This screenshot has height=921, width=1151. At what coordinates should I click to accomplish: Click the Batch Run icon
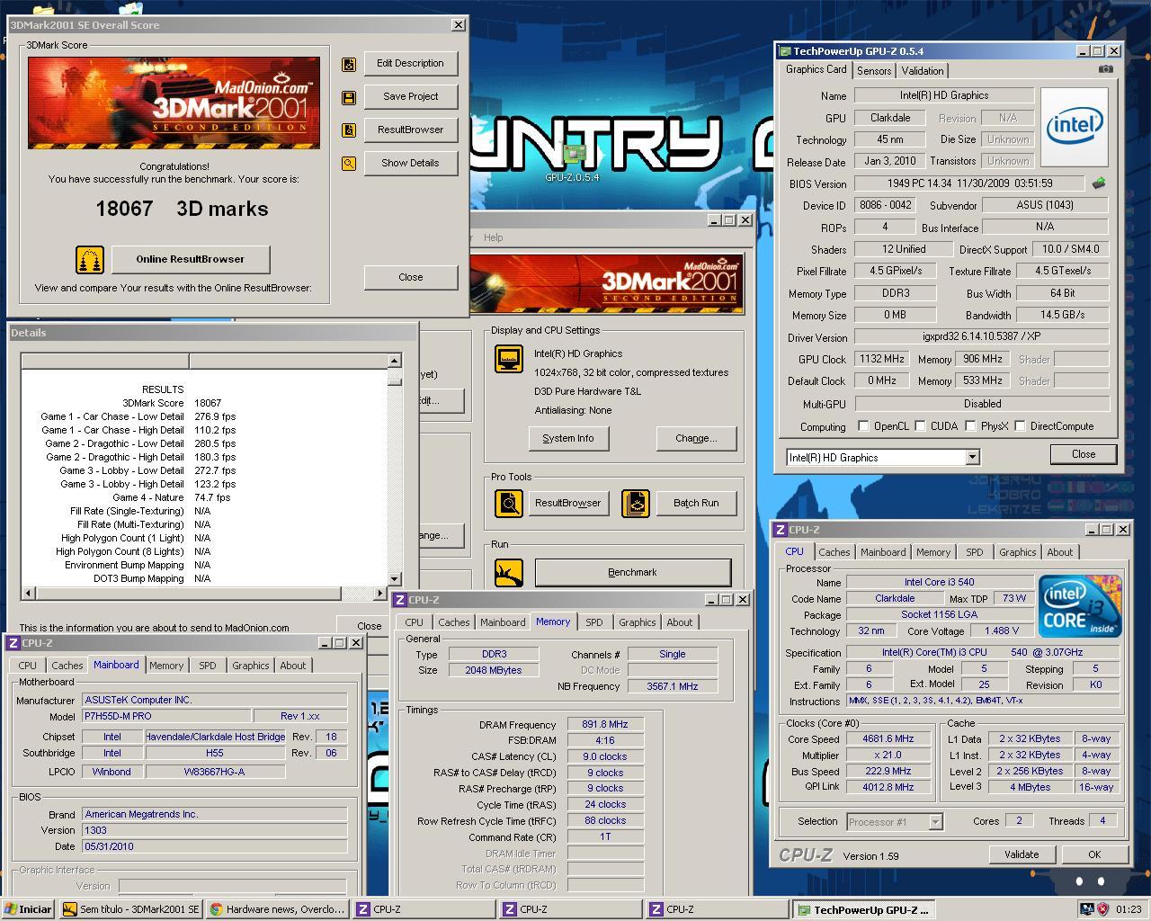click(x=636, y=503)
